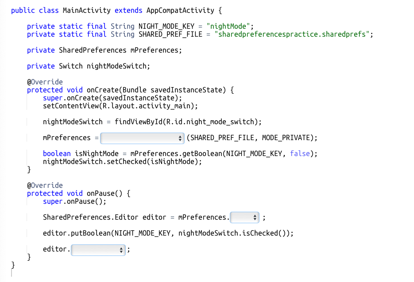The width and height of the screenshot is (414, 282).
Task: Click 'boolean isNightMode' getBoolean line
Action: [x=180, y=154]
